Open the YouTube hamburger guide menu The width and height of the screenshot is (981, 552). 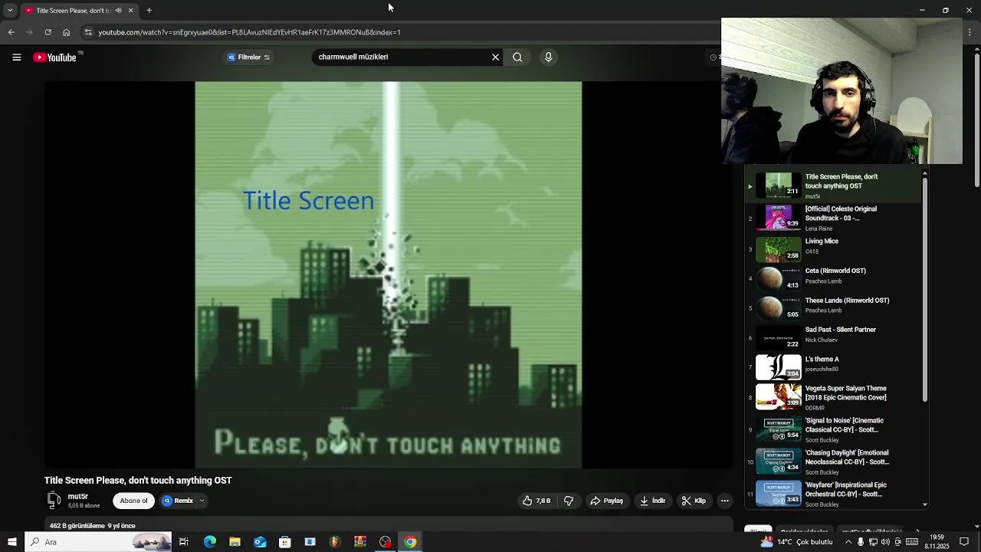coord(16,57)
